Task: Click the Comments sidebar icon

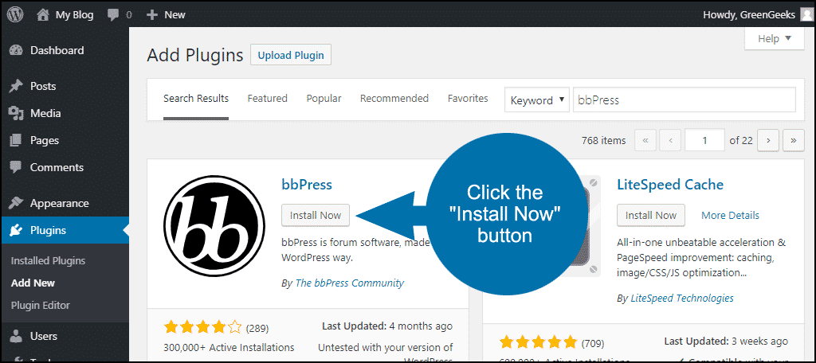Action: [17, 167]
